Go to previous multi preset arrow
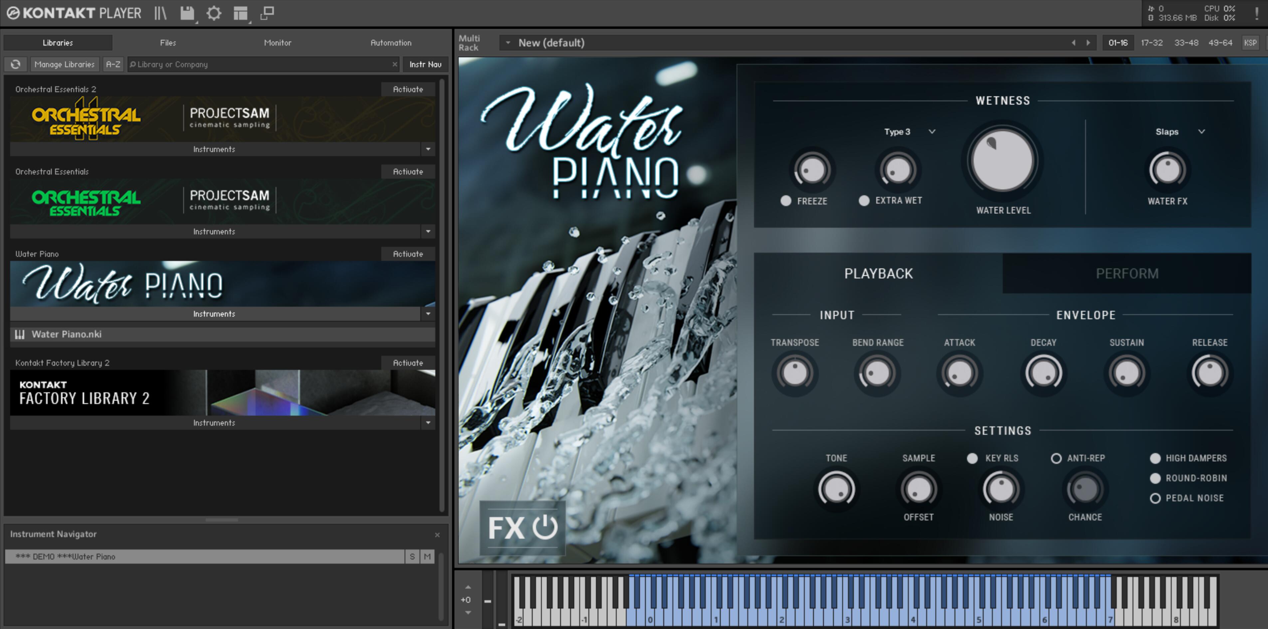This screenshot has width=1268, height=629. [x=1073, y=43]
